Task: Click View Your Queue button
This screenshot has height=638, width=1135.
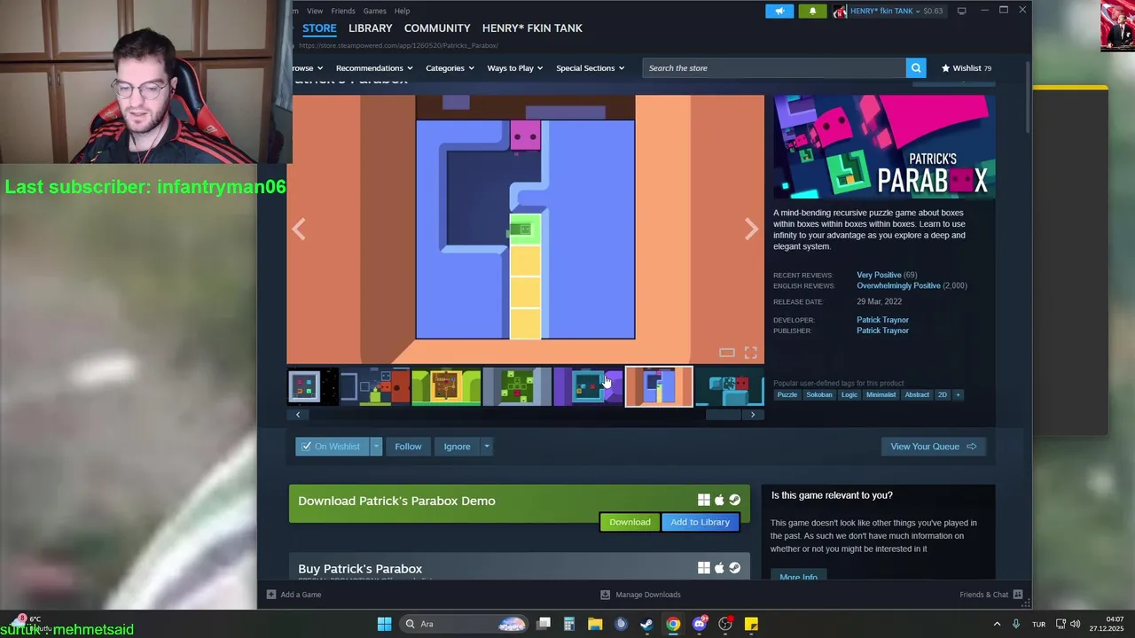Action: [932, 447]
